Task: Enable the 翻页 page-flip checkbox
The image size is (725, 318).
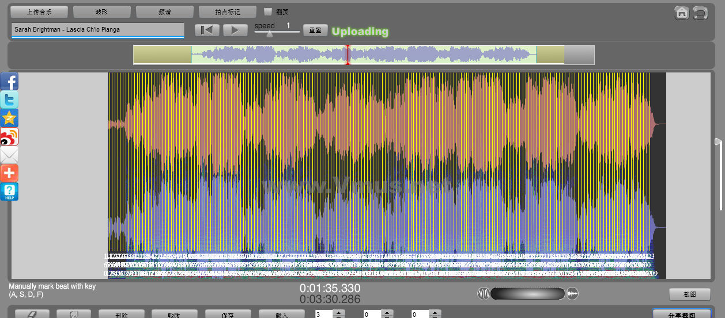Action: coord(267,12)
